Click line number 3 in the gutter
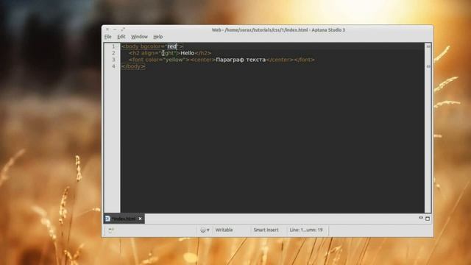Screen dimensions: 471x265 pyautogui.click(x=113, y=60)
